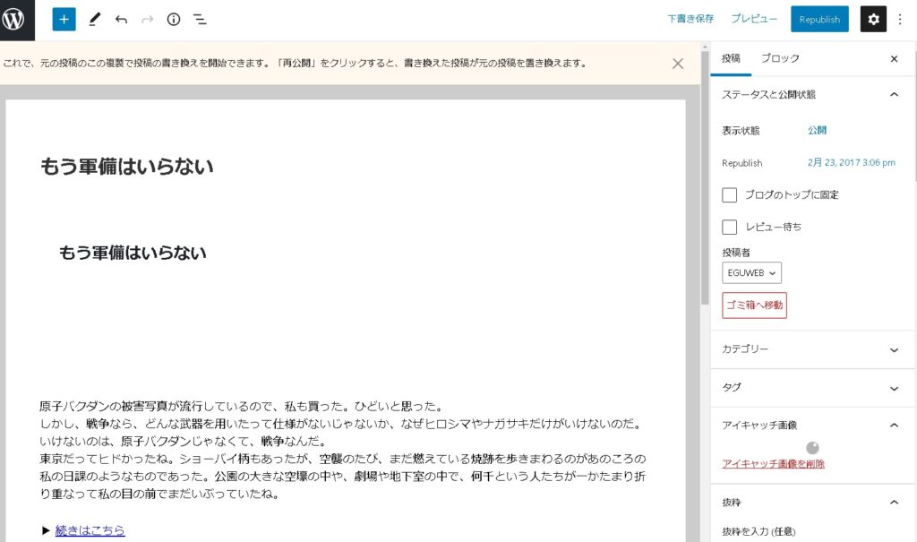Enable the レビュー待ち checkbox
The image size is (917, 542).
(x=730, y=227)
